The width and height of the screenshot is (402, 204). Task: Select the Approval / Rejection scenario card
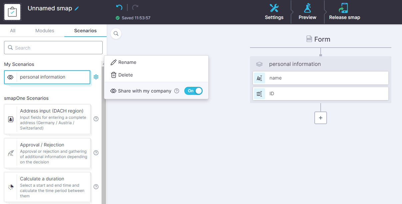point(47,153)
